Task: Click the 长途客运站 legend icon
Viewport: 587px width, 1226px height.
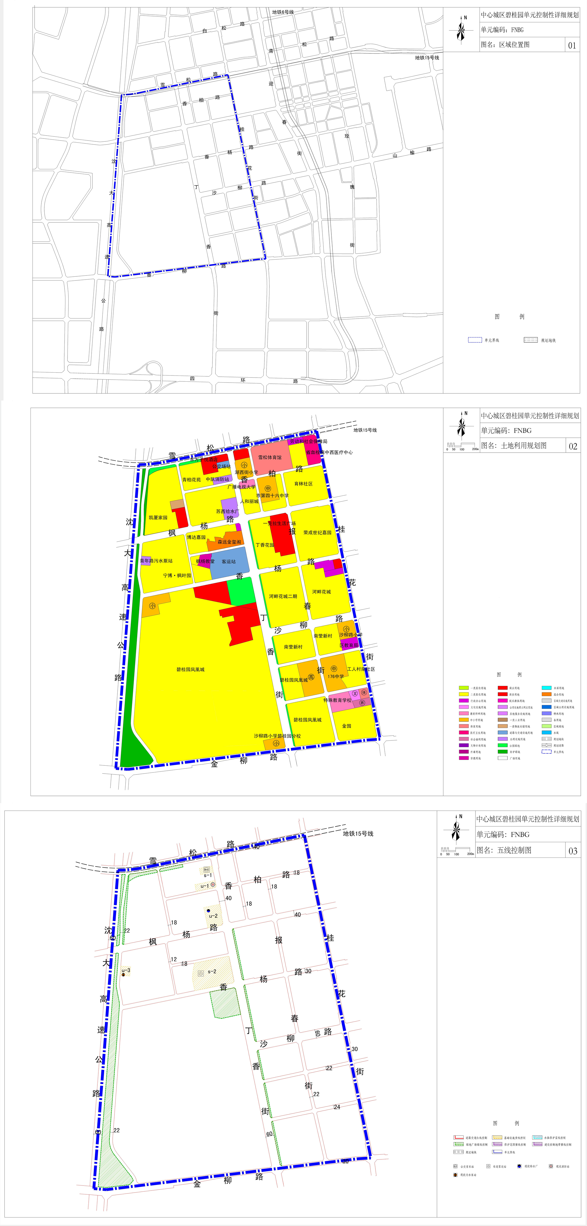Action: tap(488, 1166)
